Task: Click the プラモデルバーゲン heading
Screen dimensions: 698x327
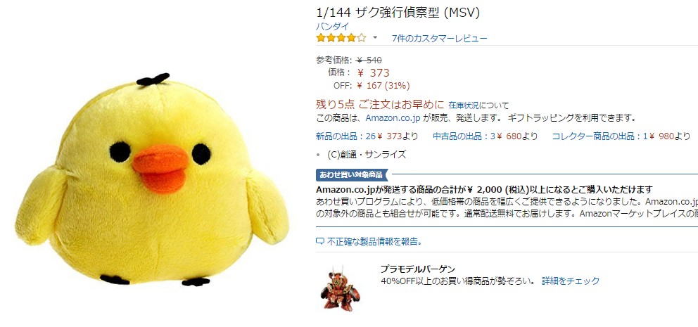Action: tap(417, 269)
